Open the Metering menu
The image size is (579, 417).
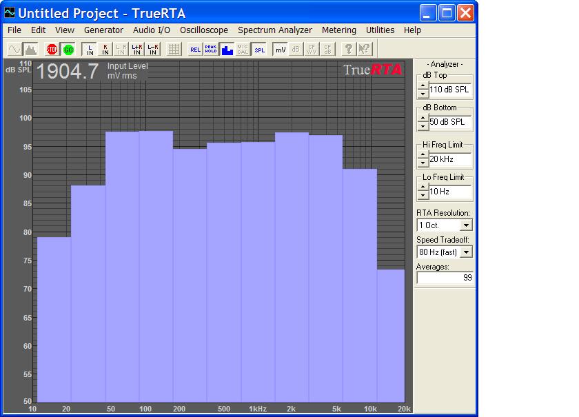pos(338,30)
